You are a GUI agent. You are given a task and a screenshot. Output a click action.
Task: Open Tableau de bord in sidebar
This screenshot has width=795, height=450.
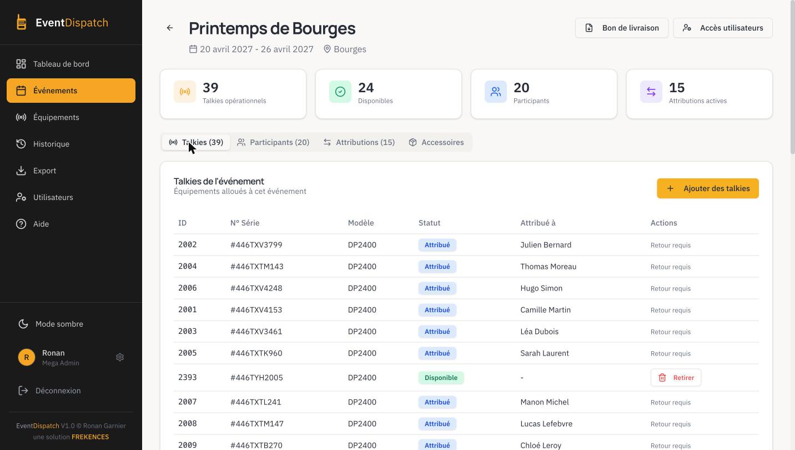tap(71, 64)
